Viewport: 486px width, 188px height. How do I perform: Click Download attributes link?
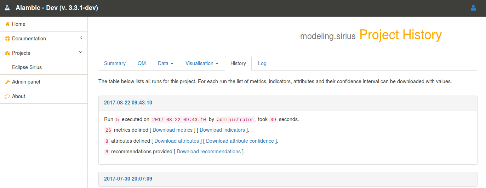click(177, 141)
